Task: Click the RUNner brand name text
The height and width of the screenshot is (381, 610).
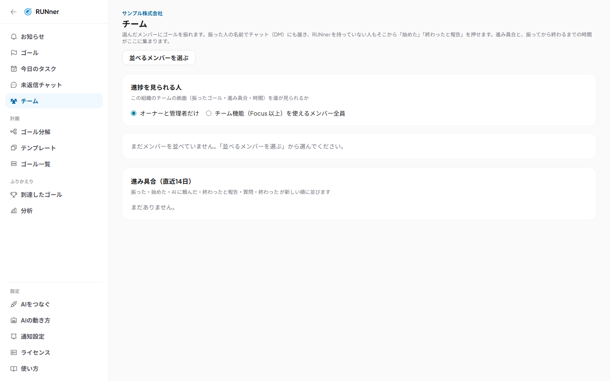Action: (x=47, y=12)
